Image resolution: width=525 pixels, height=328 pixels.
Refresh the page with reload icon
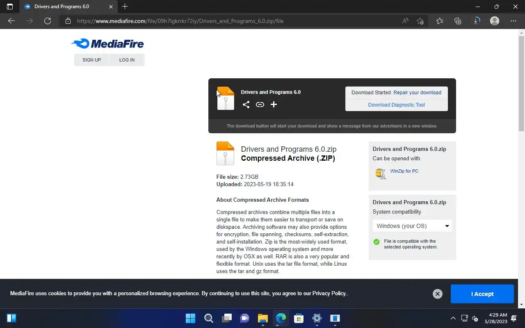click(48, 21)
